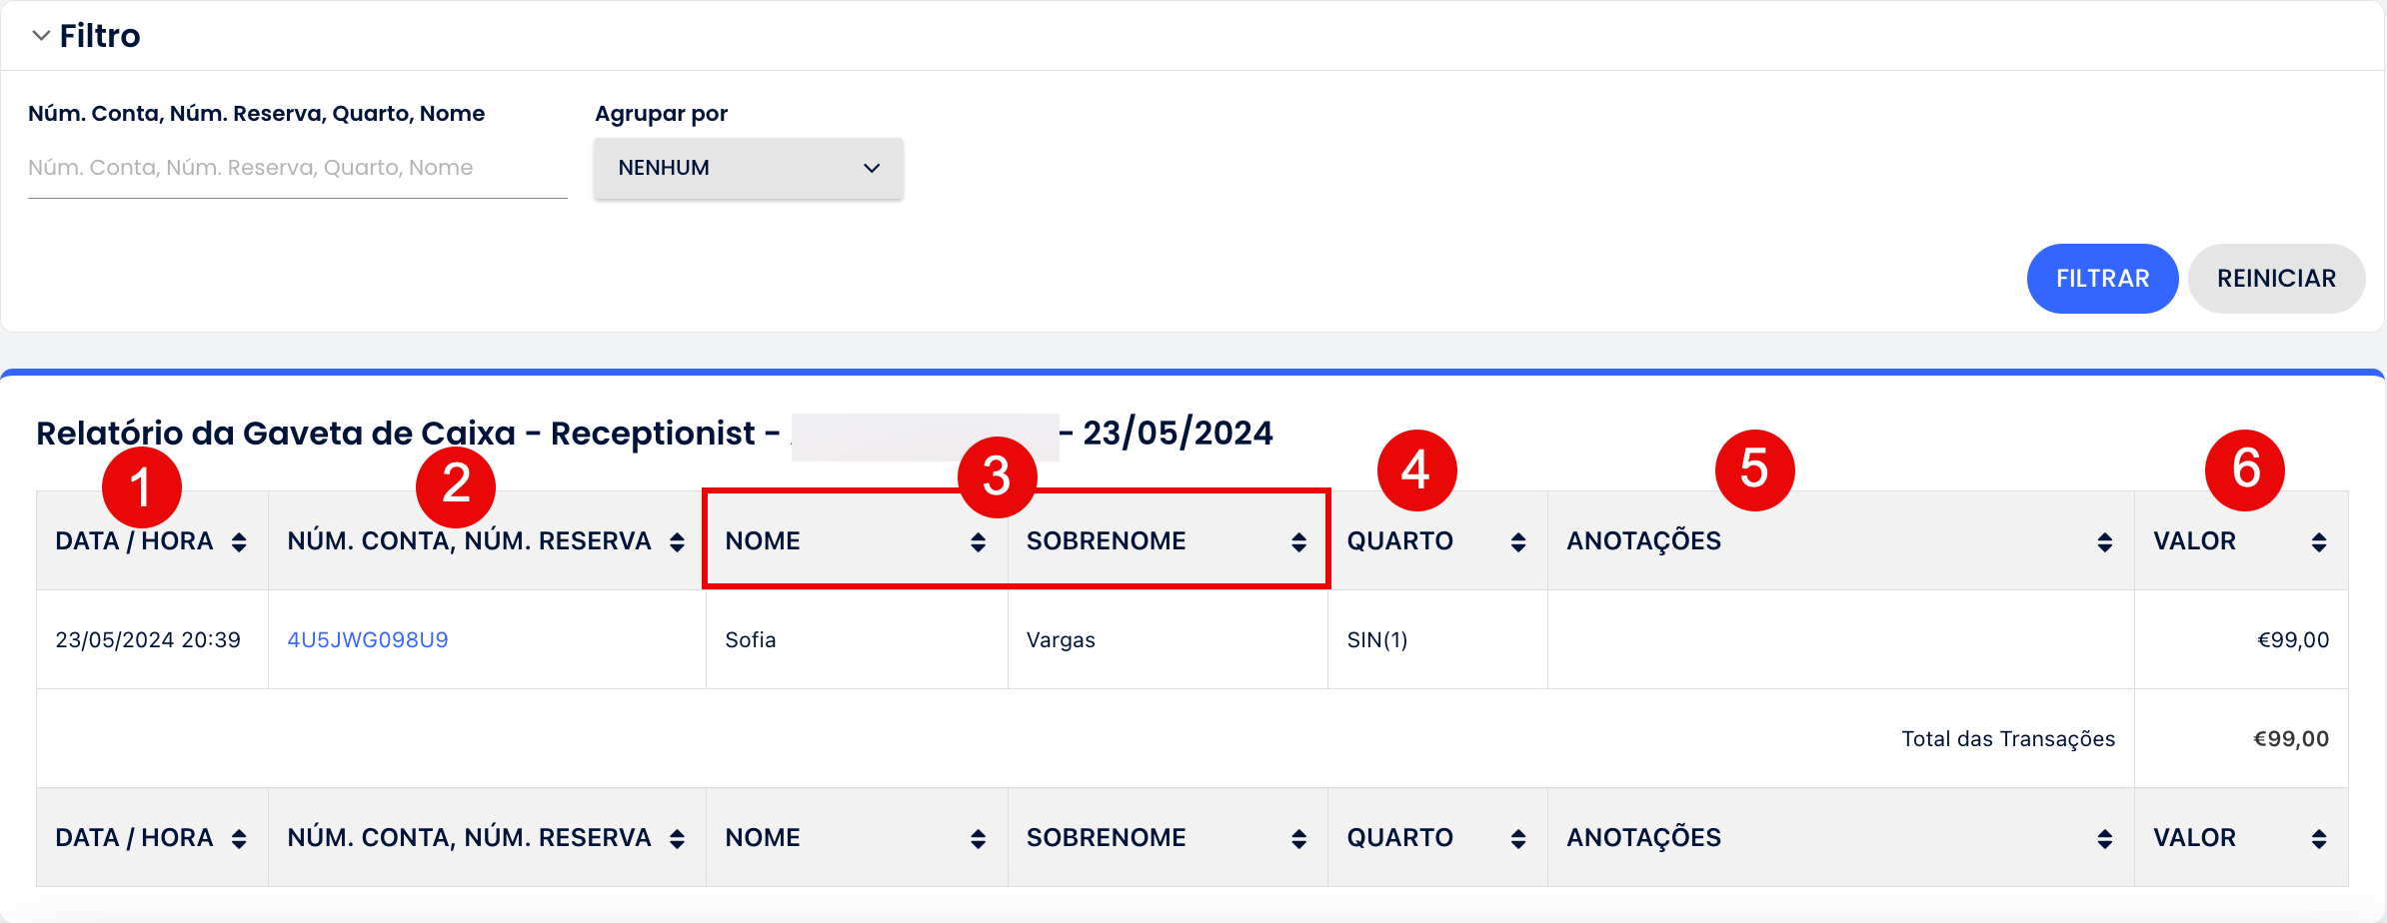This screenshot has height=923, width=2387.
Task: Sort by QUARTO in bottom footer row
Action: tap(1437, 837)
